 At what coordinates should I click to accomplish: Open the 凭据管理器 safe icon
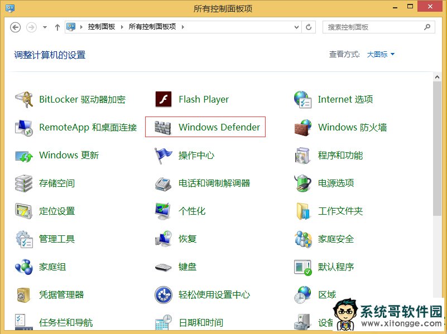(24, 295)
